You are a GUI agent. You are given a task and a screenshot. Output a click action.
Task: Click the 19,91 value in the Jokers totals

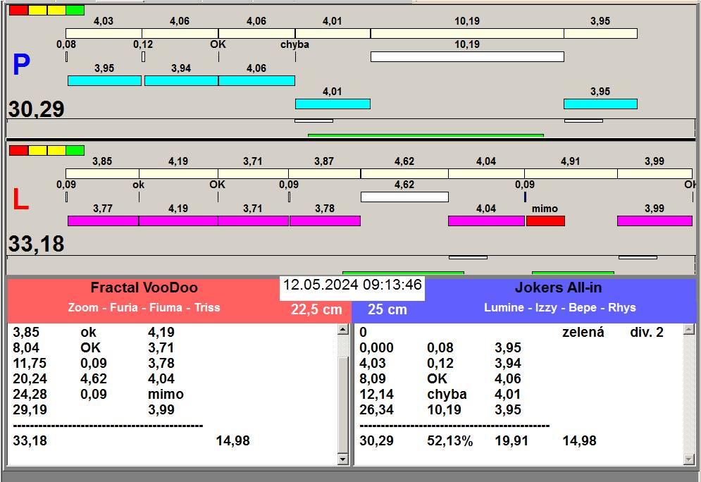coord(511,441)
